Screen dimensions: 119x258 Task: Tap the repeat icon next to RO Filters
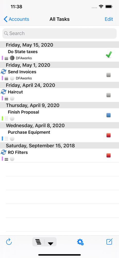[x=3, y=152]
